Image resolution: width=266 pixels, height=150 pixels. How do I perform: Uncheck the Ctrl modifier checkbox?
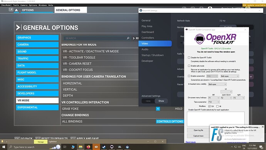coord(209,106)
